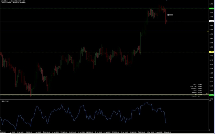The height and width of the screenshot is (134, 215).
Task: Click the last point of the blue RSI line
Action: [x=166, y=123]
